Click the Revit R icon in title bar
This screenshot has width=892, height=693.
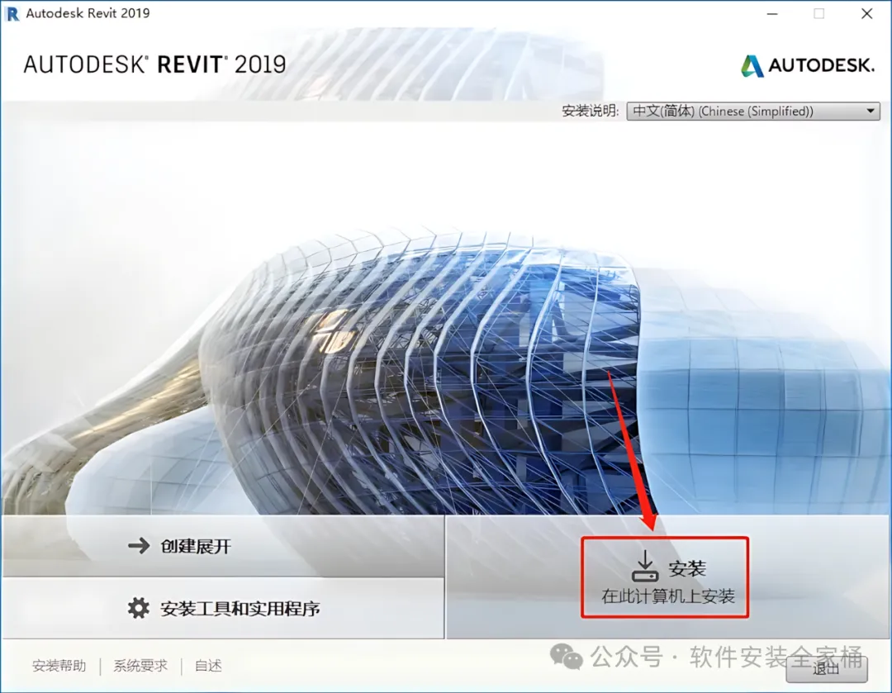coord(12,13)
